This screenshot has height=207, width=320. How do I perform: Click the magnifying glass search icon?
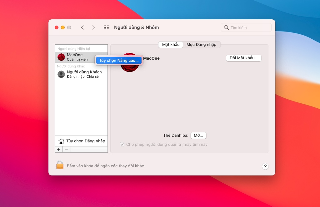pos(226,27)
